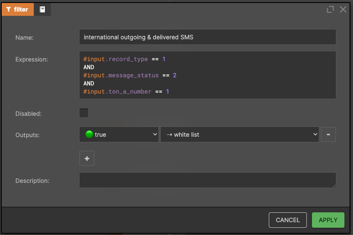353x235 pixels.
Task: Toggle the Disabled checkbox
Action: [x=84, y=113]
